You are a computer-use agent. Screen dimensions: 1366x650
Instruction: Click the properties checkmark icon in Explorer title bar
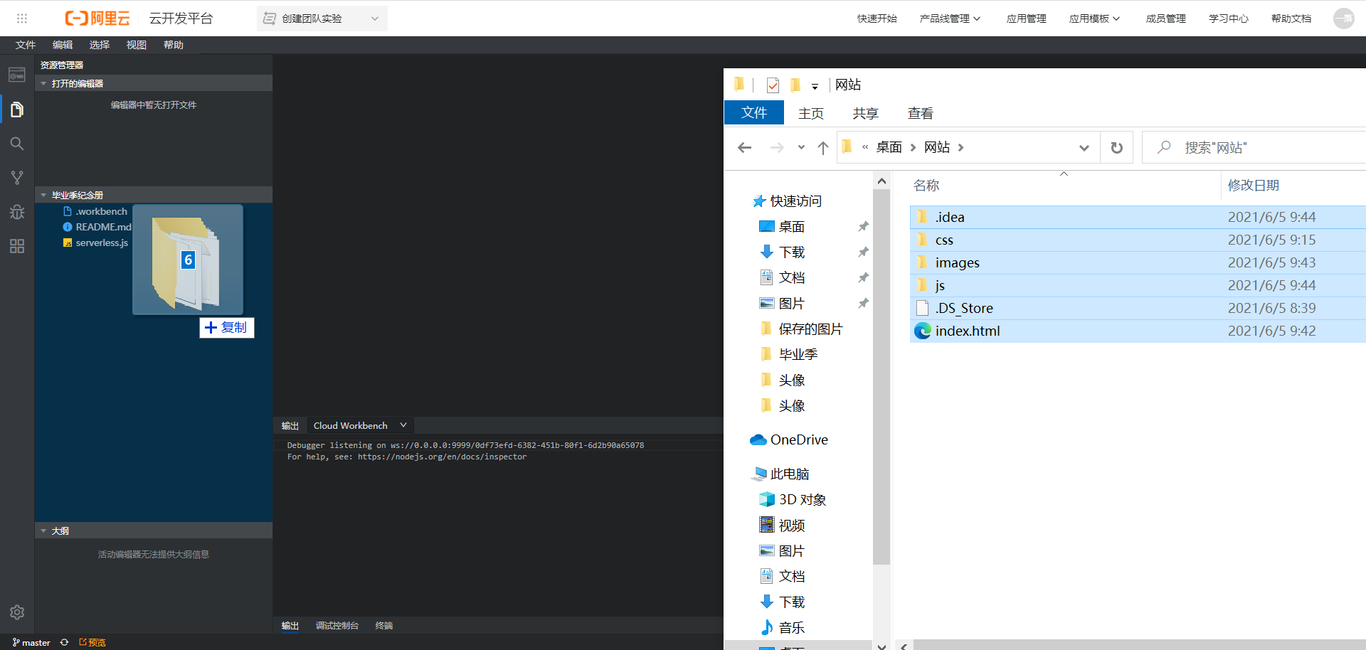(x=773, y=85)
